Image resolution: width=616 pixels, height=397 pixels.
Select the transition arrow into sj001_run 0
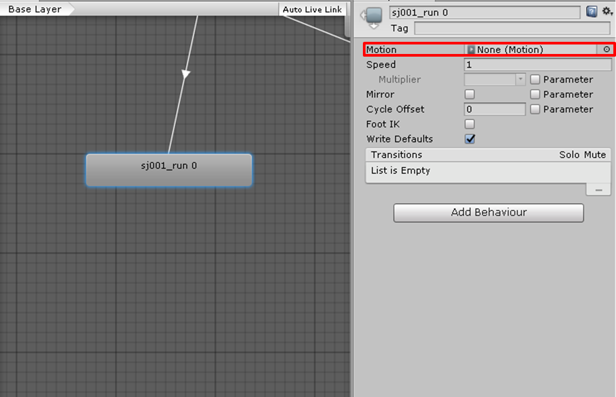pyautogui.click(x=185, y=74)
